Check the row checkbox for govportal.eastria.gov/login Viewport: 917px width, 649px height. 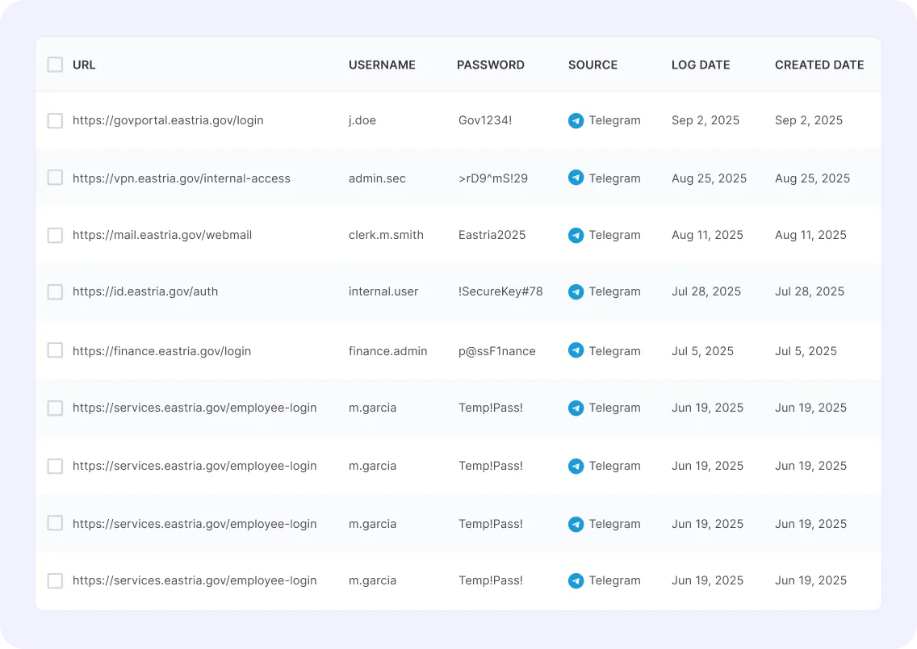[x=55, y=120]
